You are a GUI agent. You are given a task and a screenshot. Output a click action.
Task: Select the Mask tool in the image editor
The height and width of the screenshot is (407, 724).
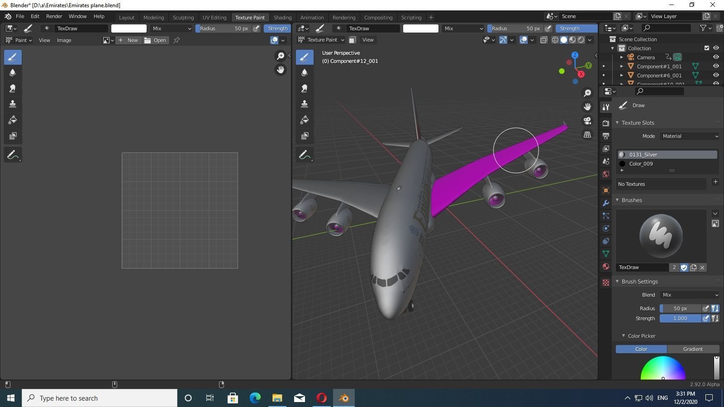tap(13, 136)
